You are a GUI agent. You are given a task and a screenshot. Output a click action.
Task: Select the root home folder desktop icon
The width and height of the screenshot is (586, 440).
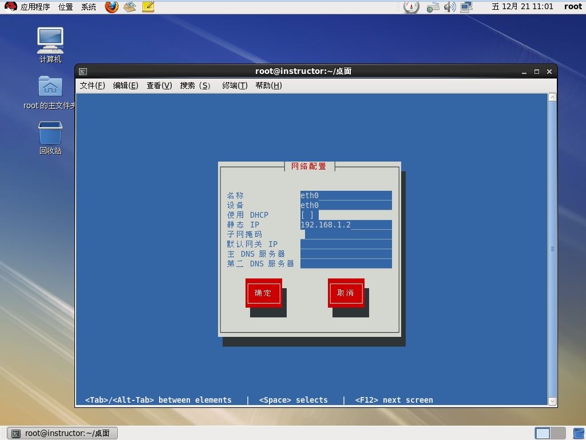50,92
